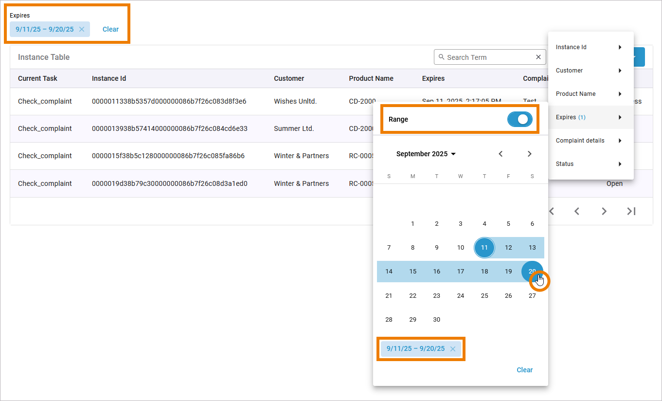The width and height of the screenshot is (662, 401).
Task: Go to previous month in calendar
Action: [501, 154]
